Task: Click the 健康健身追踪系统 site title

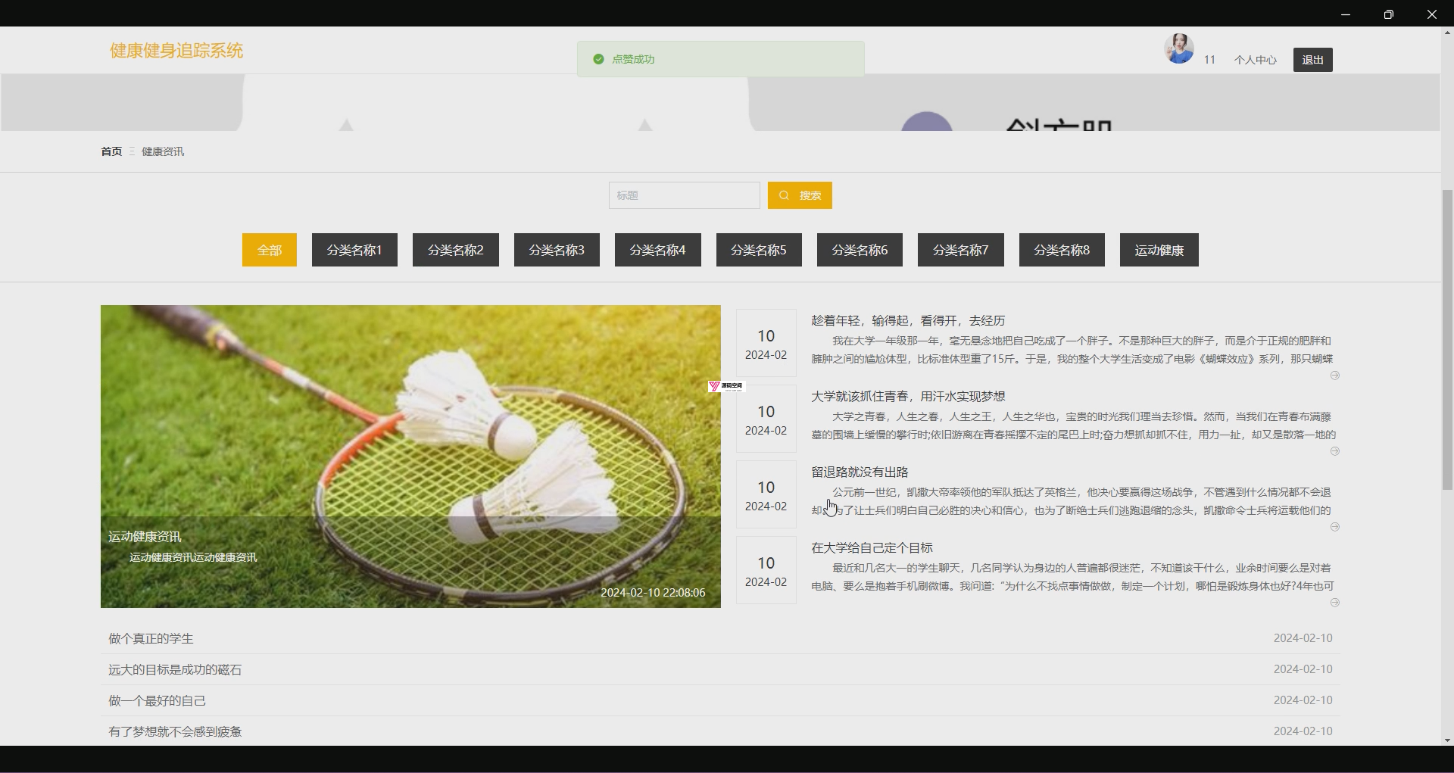Action: tap(176, 51)
